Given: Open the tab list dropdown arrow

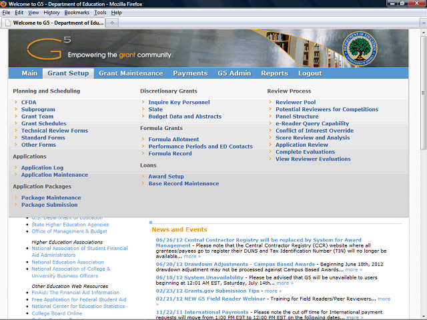Looking at the screenshot, I should 423,23.
